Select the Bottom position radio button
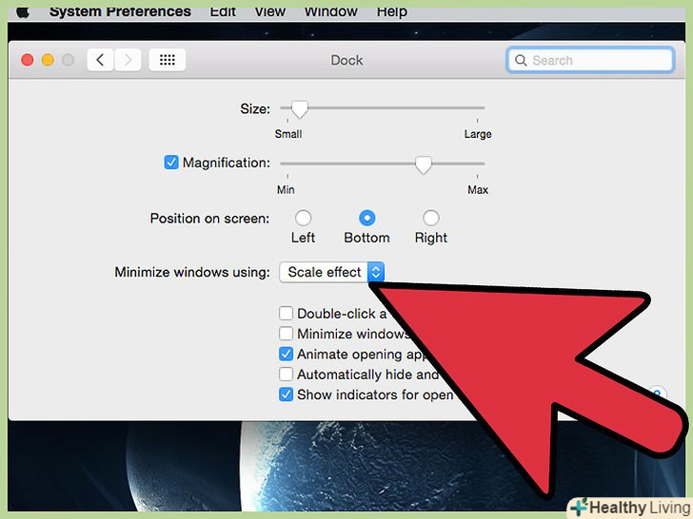Image resolution: width=693 pixels, height=519 pixels. coord(366,218)
